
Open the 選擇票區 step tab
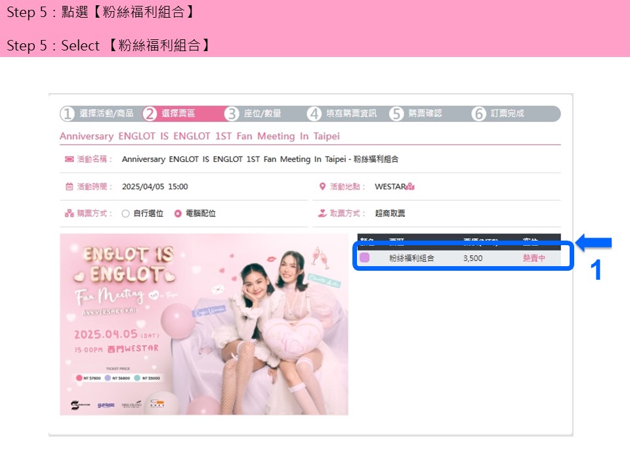tap(178, 113)
